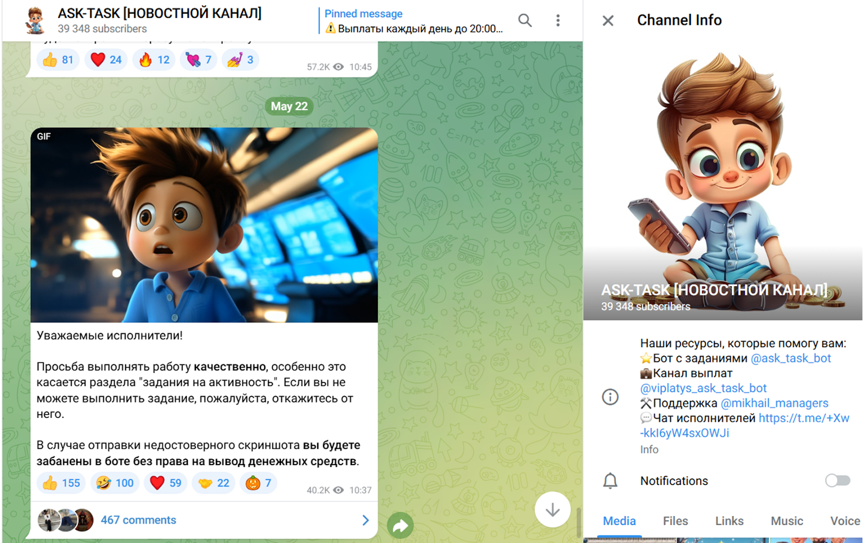The image size is (866, 543).
Task: Click the 10:37 message timestamp
Action: click(x=360, y=490)
